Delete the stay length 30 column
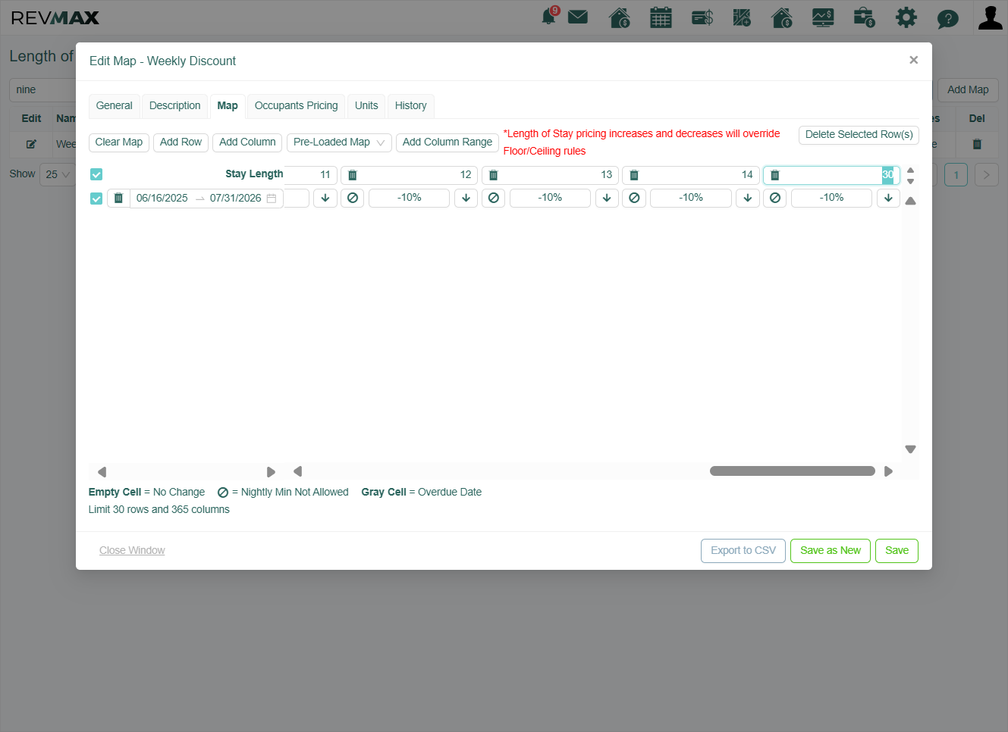This screenshot has height=732, width=1008. click(775, 175)
